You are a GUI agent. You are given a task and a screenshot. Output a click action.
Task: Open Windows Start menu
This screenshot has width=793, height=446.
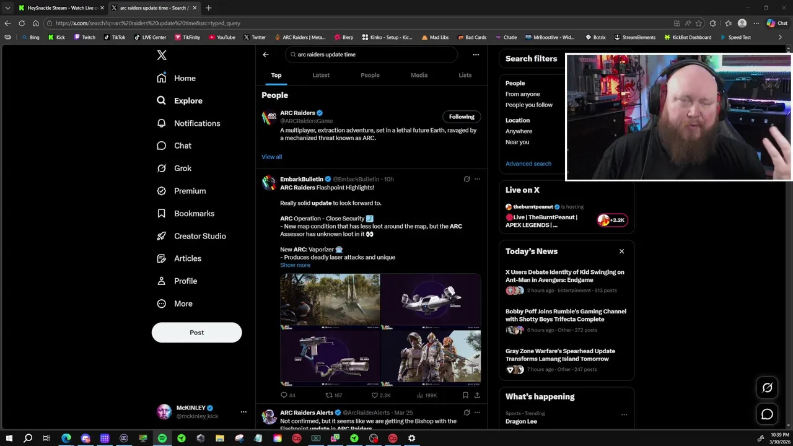9,438
